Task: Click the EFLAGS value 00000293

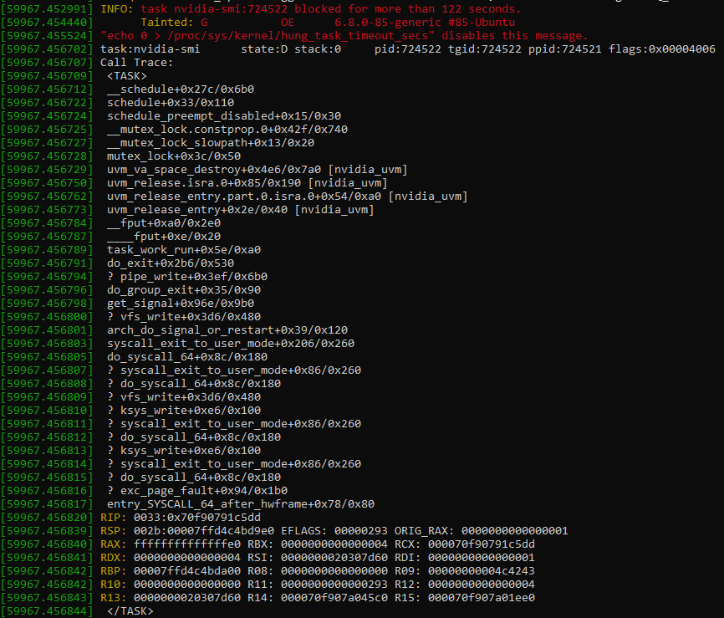Action: (361, 531)
